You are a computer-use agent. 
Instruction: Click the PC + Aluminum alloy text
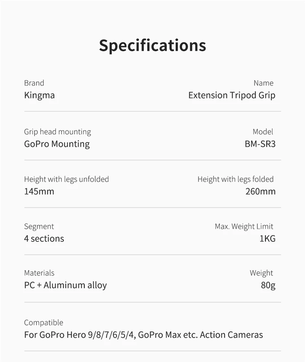tap(65, 285)
